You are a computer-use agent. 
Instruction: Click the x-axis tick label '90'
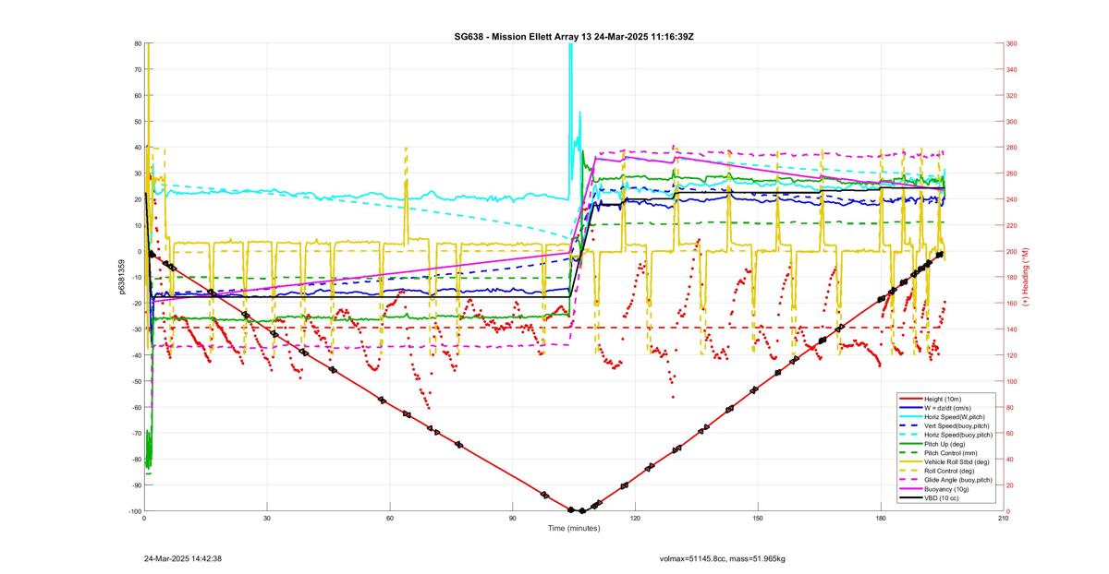coord(512,519)
